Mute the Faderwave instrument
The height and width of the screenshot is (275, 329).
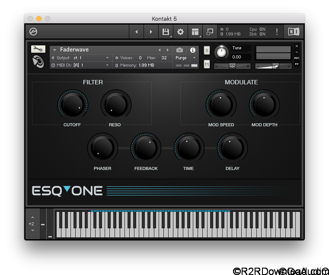click(207, 64)
